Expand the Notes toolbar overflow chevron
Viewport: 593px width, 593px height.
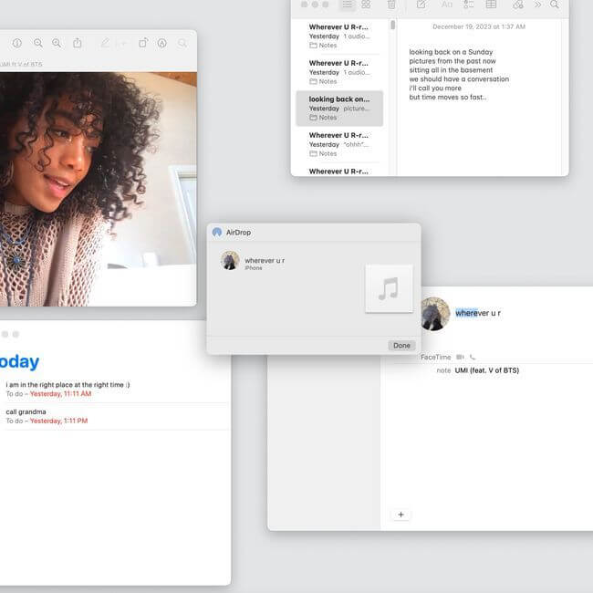[537, 5]
